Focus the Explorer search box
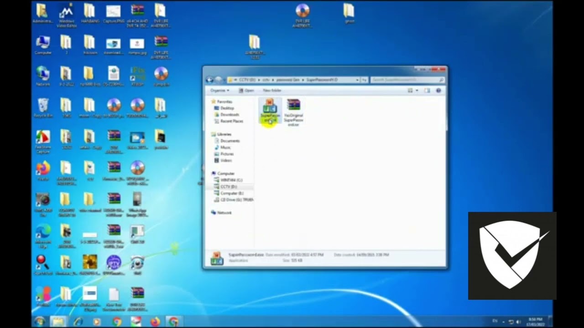Image resolution: width=584 pixels, height=328 pixels. click(407, 80)
